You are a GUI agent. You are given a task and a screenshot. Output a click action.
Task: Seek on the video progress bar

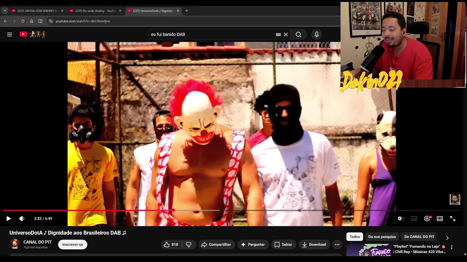tap(231, 210)
